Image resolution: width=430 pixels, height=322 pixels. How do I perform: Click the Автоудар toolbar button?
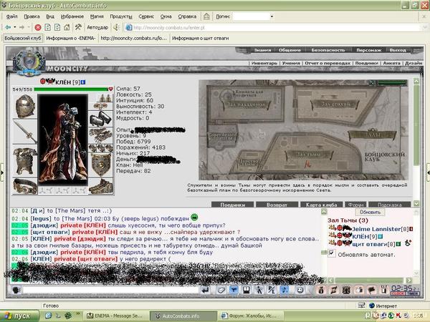coord(97,27)
